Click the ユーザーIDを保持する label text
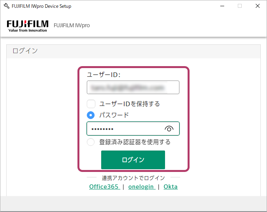The width and height of the screenshot is (267, 212). click(130, 104)
